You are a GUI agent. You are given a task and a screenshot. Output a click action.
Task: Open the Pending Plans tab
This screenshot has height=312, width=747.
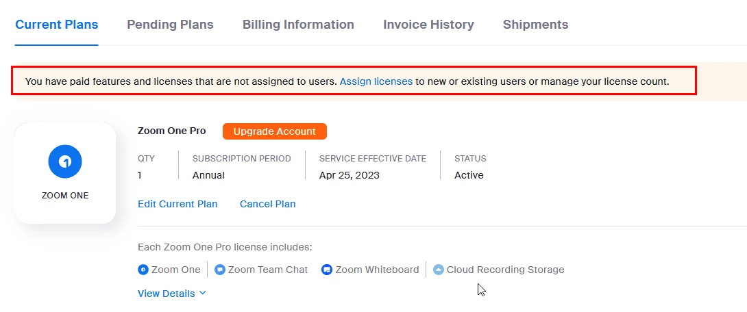click(x=170, y=25)
